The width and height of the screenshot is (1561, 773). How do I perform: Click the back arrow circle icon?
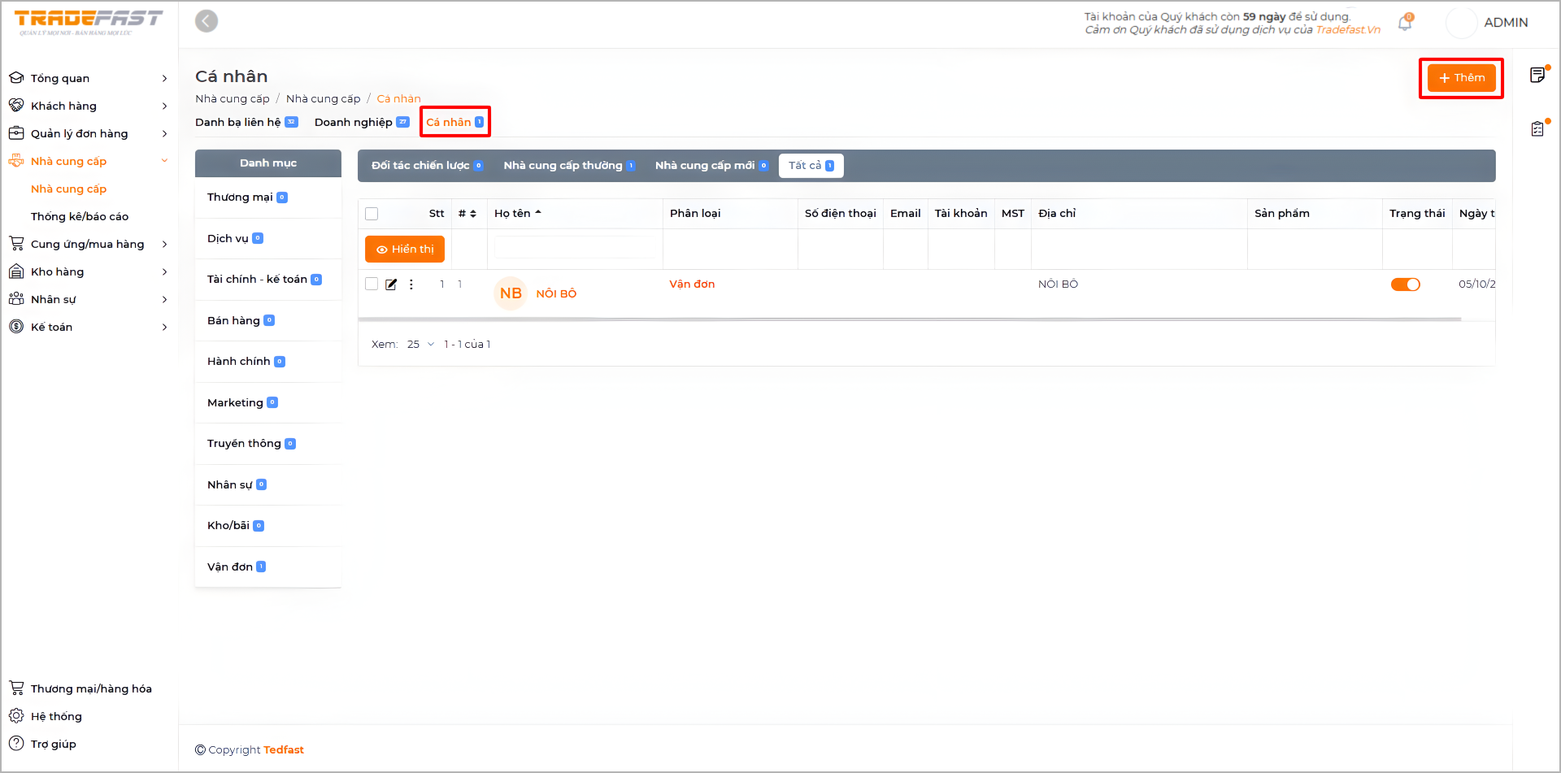207,21
